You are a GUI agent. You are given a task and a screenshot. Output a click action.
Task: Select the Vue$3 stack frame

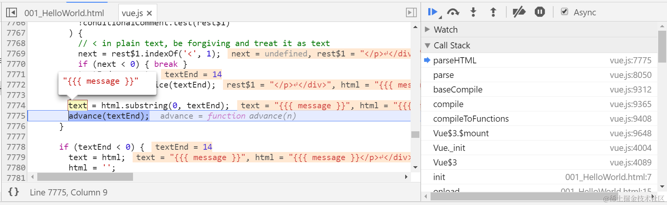coord(539,162)
